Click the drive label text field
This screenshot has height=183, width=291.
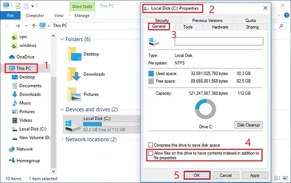(x=219, y=41)
